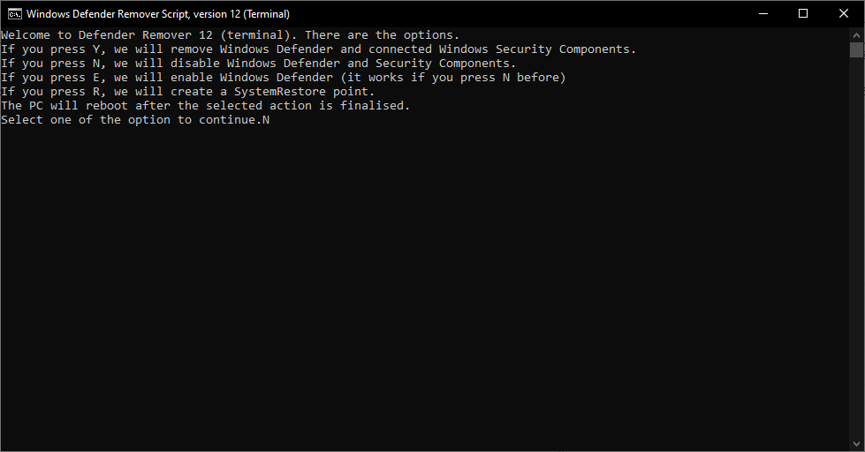Click the scrollbar down arrow
865x452 pixels.
tap(857, 444)
